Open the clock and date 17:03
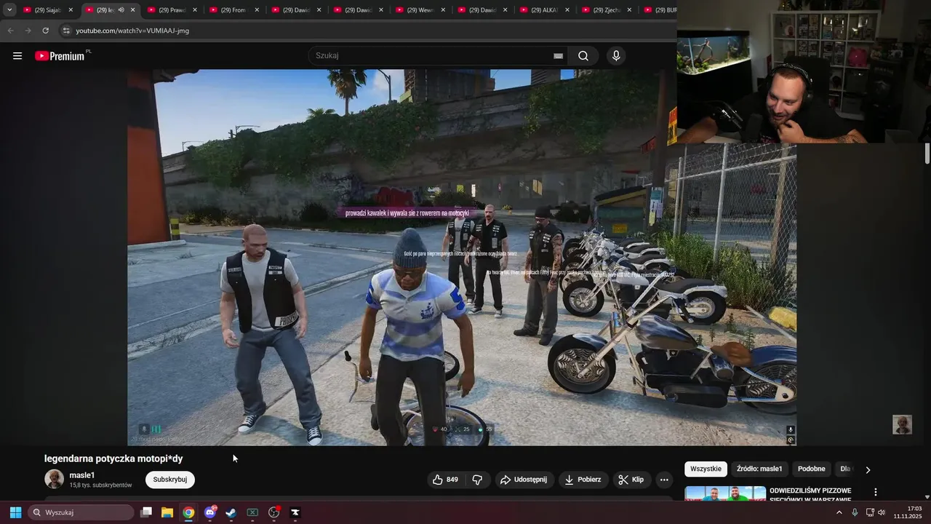Viewport: 931px width, 524px height. pos(908,512)
